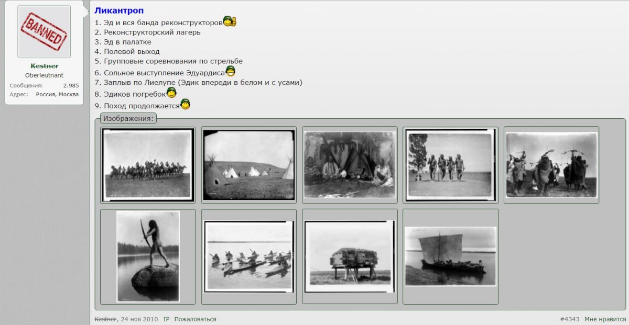Open post permalink #4343
Image resolution: width=629 pixels, height=325 pixels.
click(570, 319)
